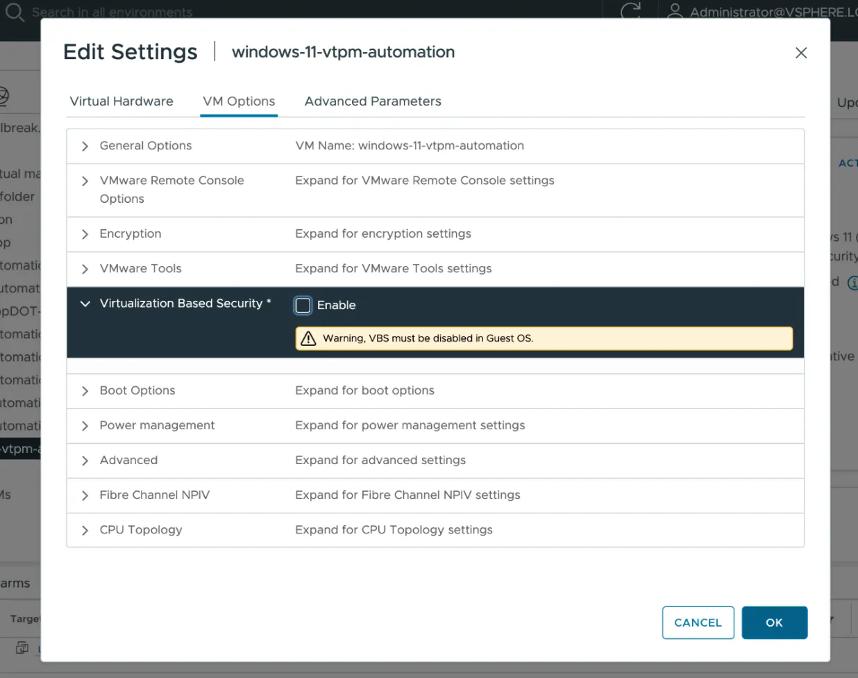Enable the Virtualization Based Security checkbox
Viewport: 858px width, 678px height.
coord(303,305)
